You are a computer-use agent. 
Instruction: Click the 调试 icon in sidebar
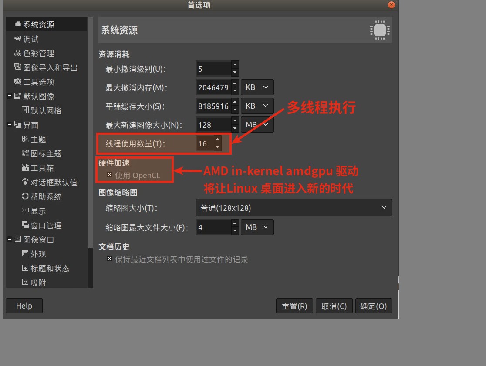coord(18,38)
